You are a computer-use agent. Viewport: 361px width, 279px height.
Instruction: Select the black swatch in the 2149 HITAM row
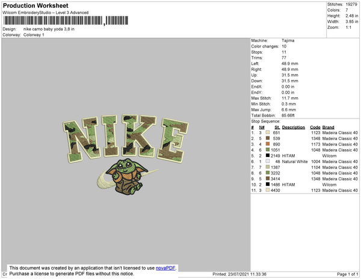[x=268, y=156]
